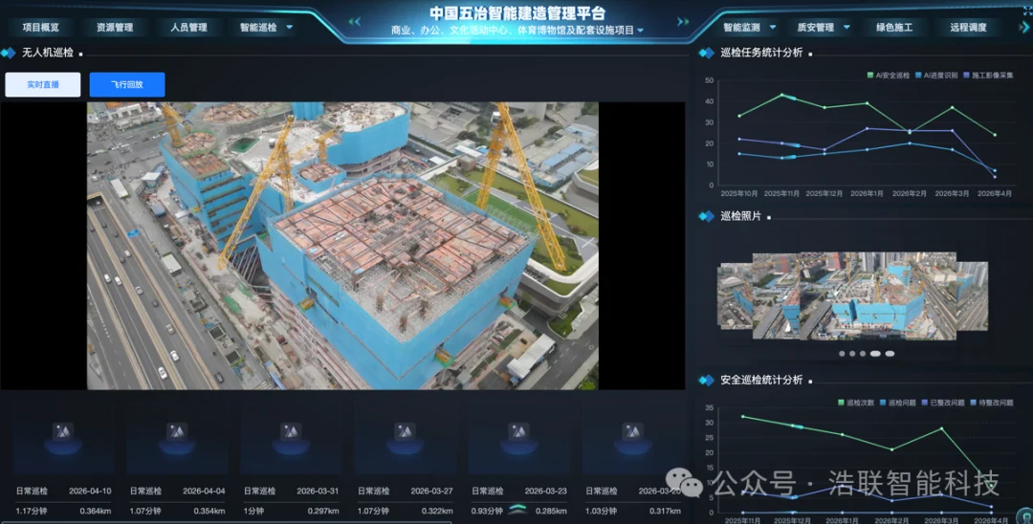Click the 0.93分钟 duration value

487,511
